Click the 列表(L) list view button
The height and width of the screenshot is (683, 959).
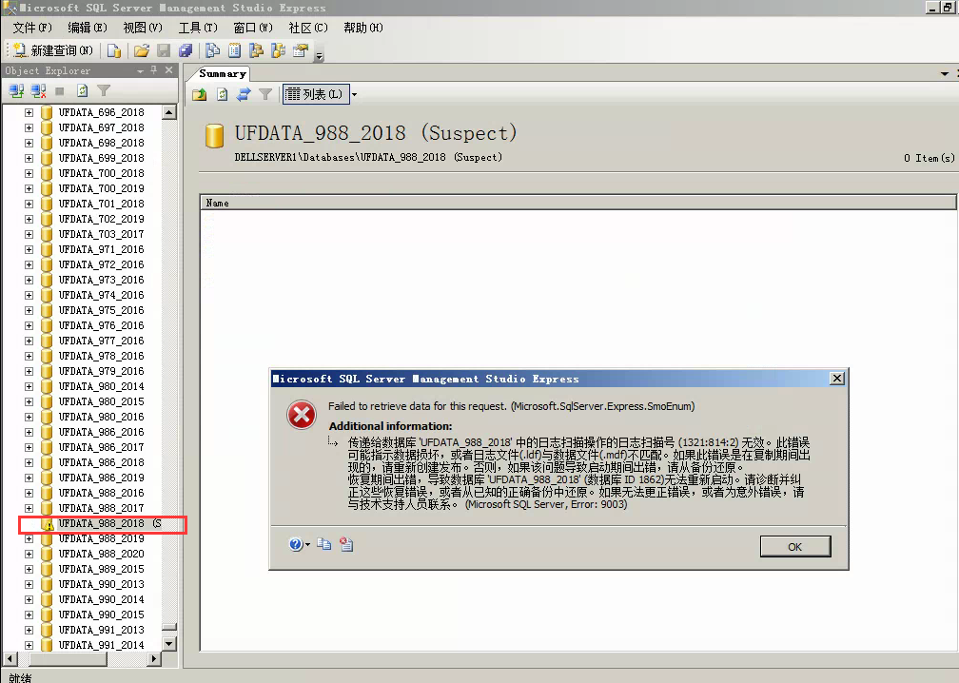click(x=316, y=94)
